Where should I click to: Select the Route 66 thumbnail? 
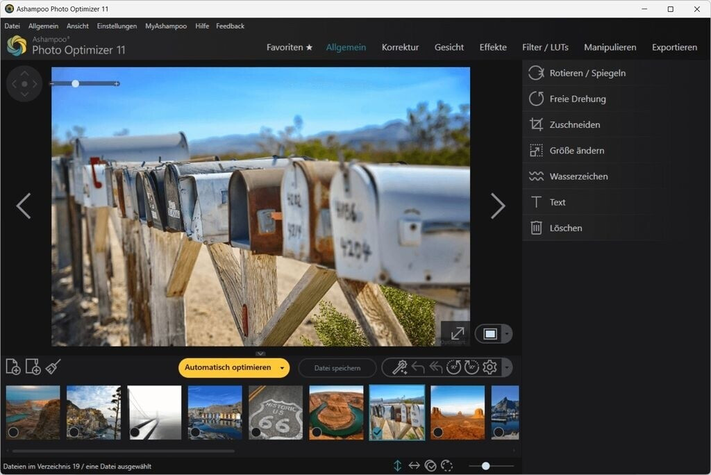pos(276,412)
